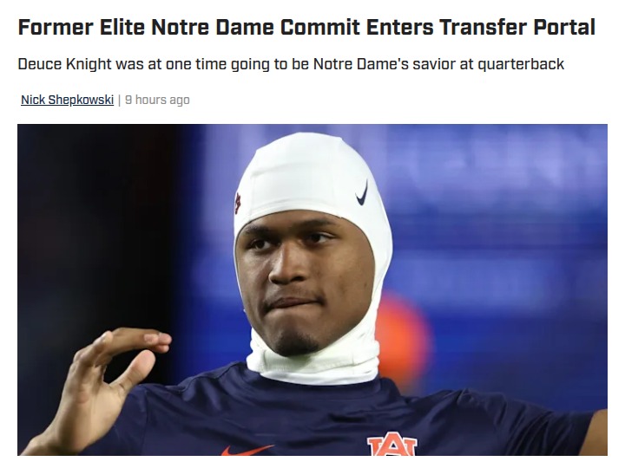The image size is (625, 468).
Task: Click the words "Transfer Portal" in headline
Action: pos(517,27)
